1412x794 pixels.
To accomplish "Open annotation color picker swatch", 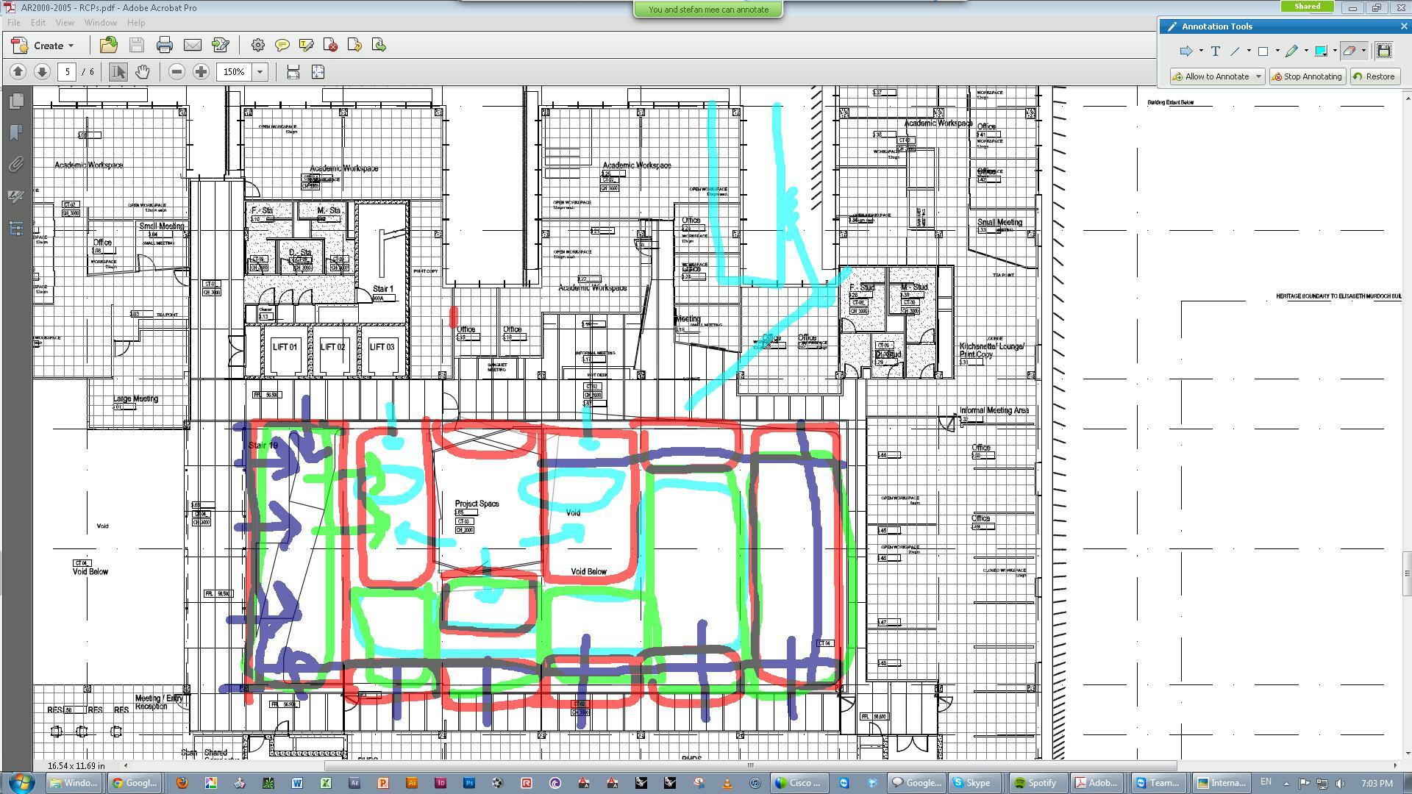I will point(1321,51).
